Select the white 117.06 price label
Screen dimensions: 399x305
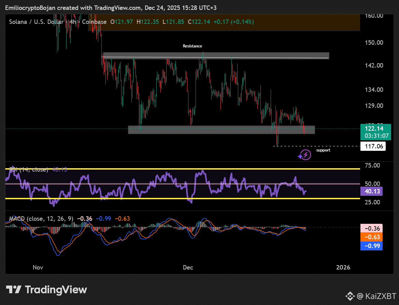point(373,147)
